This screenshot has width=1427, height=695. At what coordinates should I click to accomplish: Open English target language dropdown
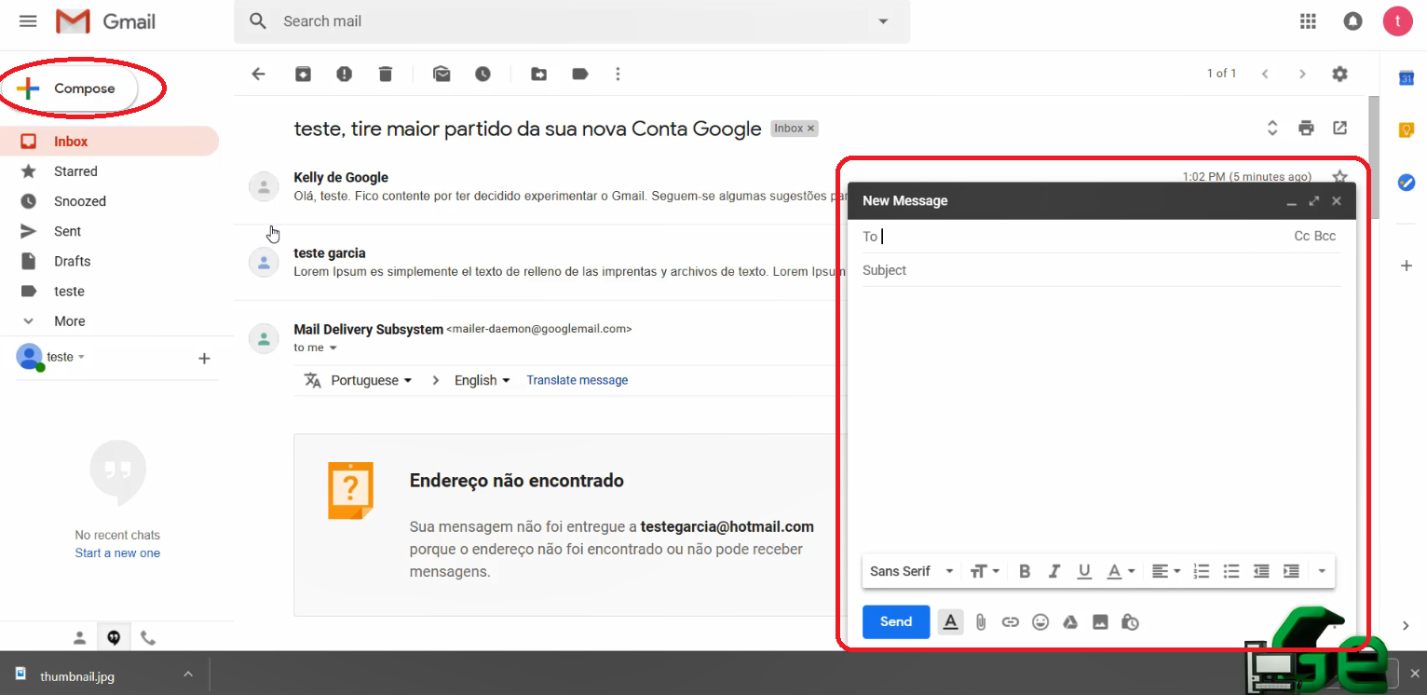[x=482, y=380]
